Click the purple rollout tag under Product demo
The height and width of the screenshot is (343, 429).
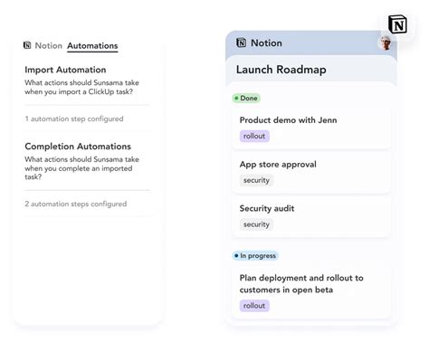(x=254, y=136)
